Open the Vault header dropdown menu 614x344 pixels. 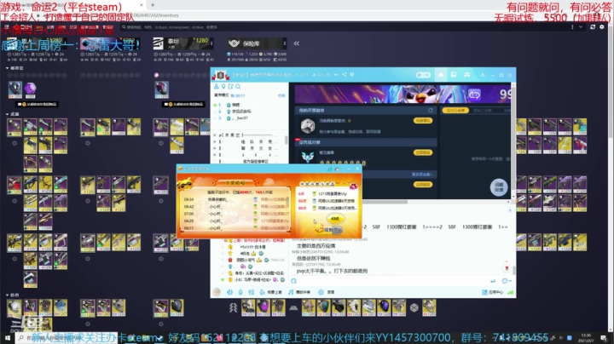click(x=284, y=43)
